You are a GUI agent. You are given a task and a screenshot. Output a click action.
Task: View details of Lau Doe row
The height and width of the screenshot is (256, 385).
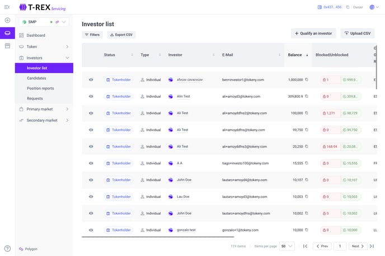tap(91, 196)
